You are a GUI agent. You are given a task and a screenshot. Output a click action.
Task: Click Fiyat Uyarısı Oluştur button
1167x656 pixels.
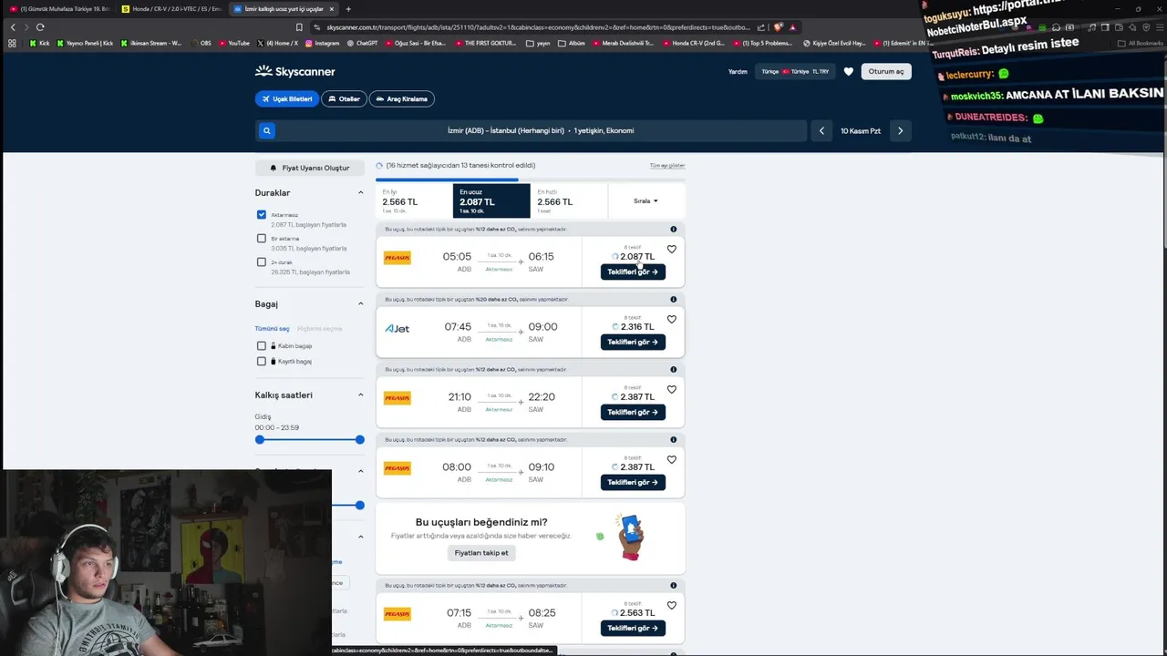(310, 168)
